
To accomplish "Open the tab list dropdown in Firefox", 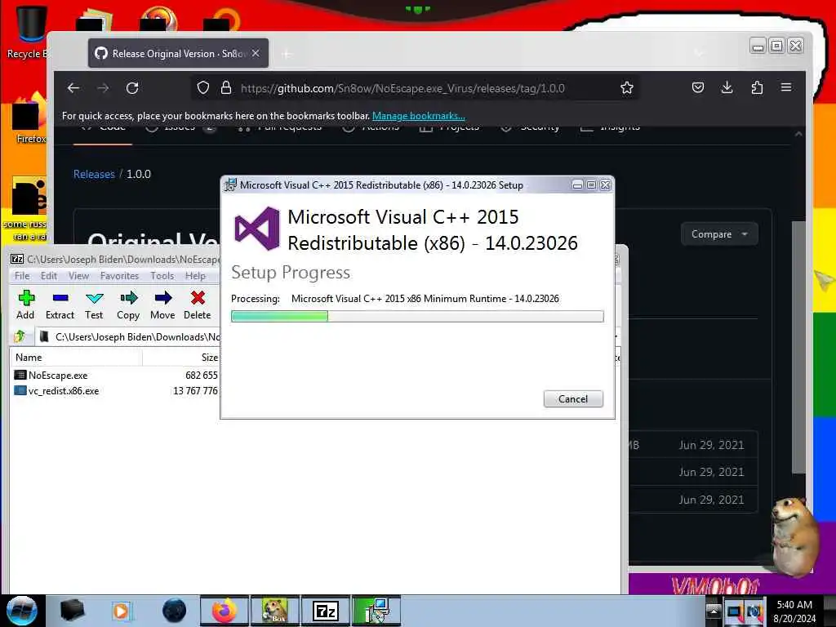I will (700, 53).
